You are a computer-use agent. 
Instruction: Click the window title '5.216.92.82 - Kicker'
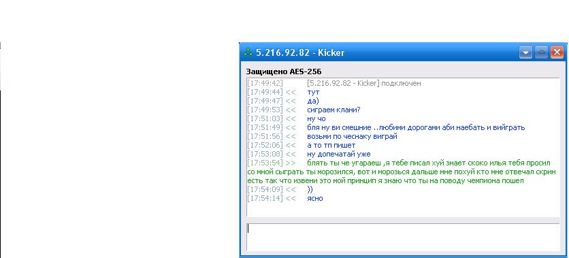pos(300,52)
